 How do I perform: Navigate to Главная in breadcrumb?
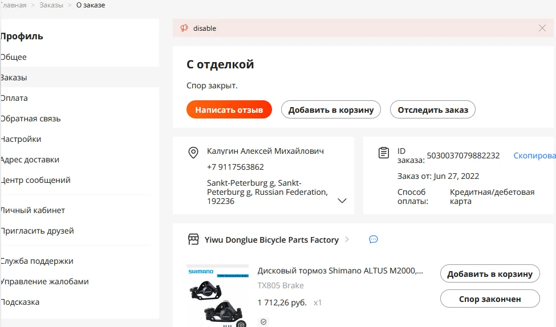[x=14, y=5]
